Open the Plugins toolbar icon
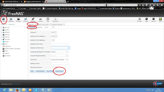164x92 pixels. coord(40,20)
